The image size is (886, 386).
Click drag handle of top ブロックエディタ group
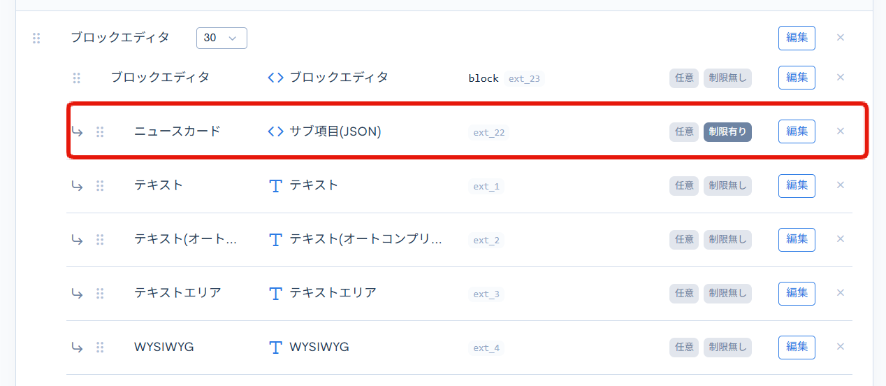pyautogui.click(x=36, y=38)
